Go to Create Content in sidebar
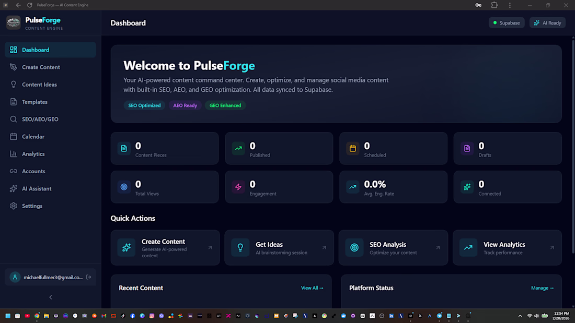This screenshot has width=575, height=323. 50,67
